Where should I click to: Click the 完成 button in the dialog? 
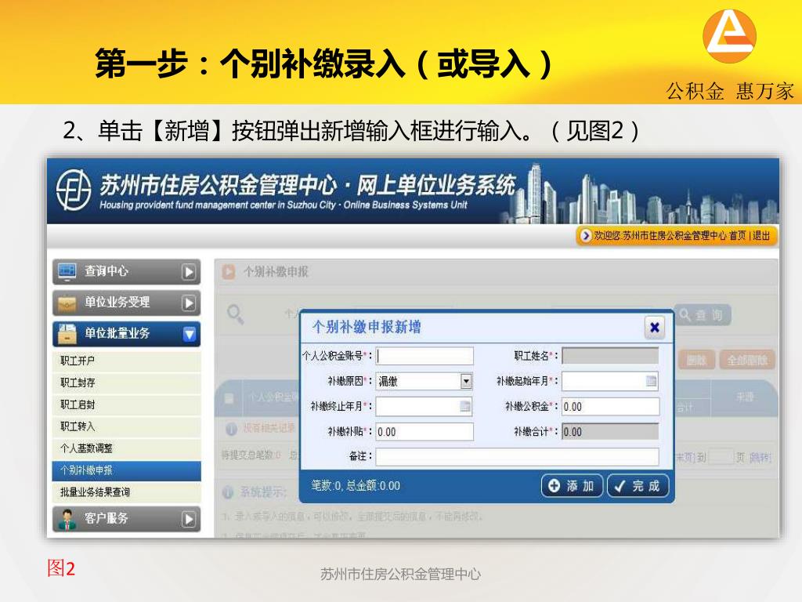click(638, 485)
